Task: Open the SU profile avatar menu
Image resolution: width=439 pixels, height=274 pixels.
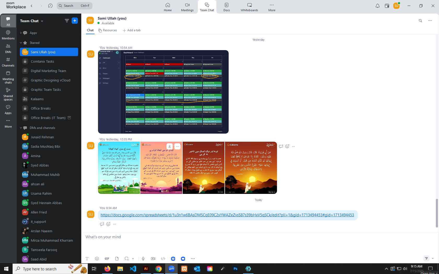Action: [396, 6]
